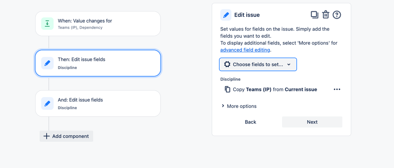The width and height of the screenshot is (394, 168).
Task: Click the copy icon beside Copy Teams (IP)
Action: (228, 89)
